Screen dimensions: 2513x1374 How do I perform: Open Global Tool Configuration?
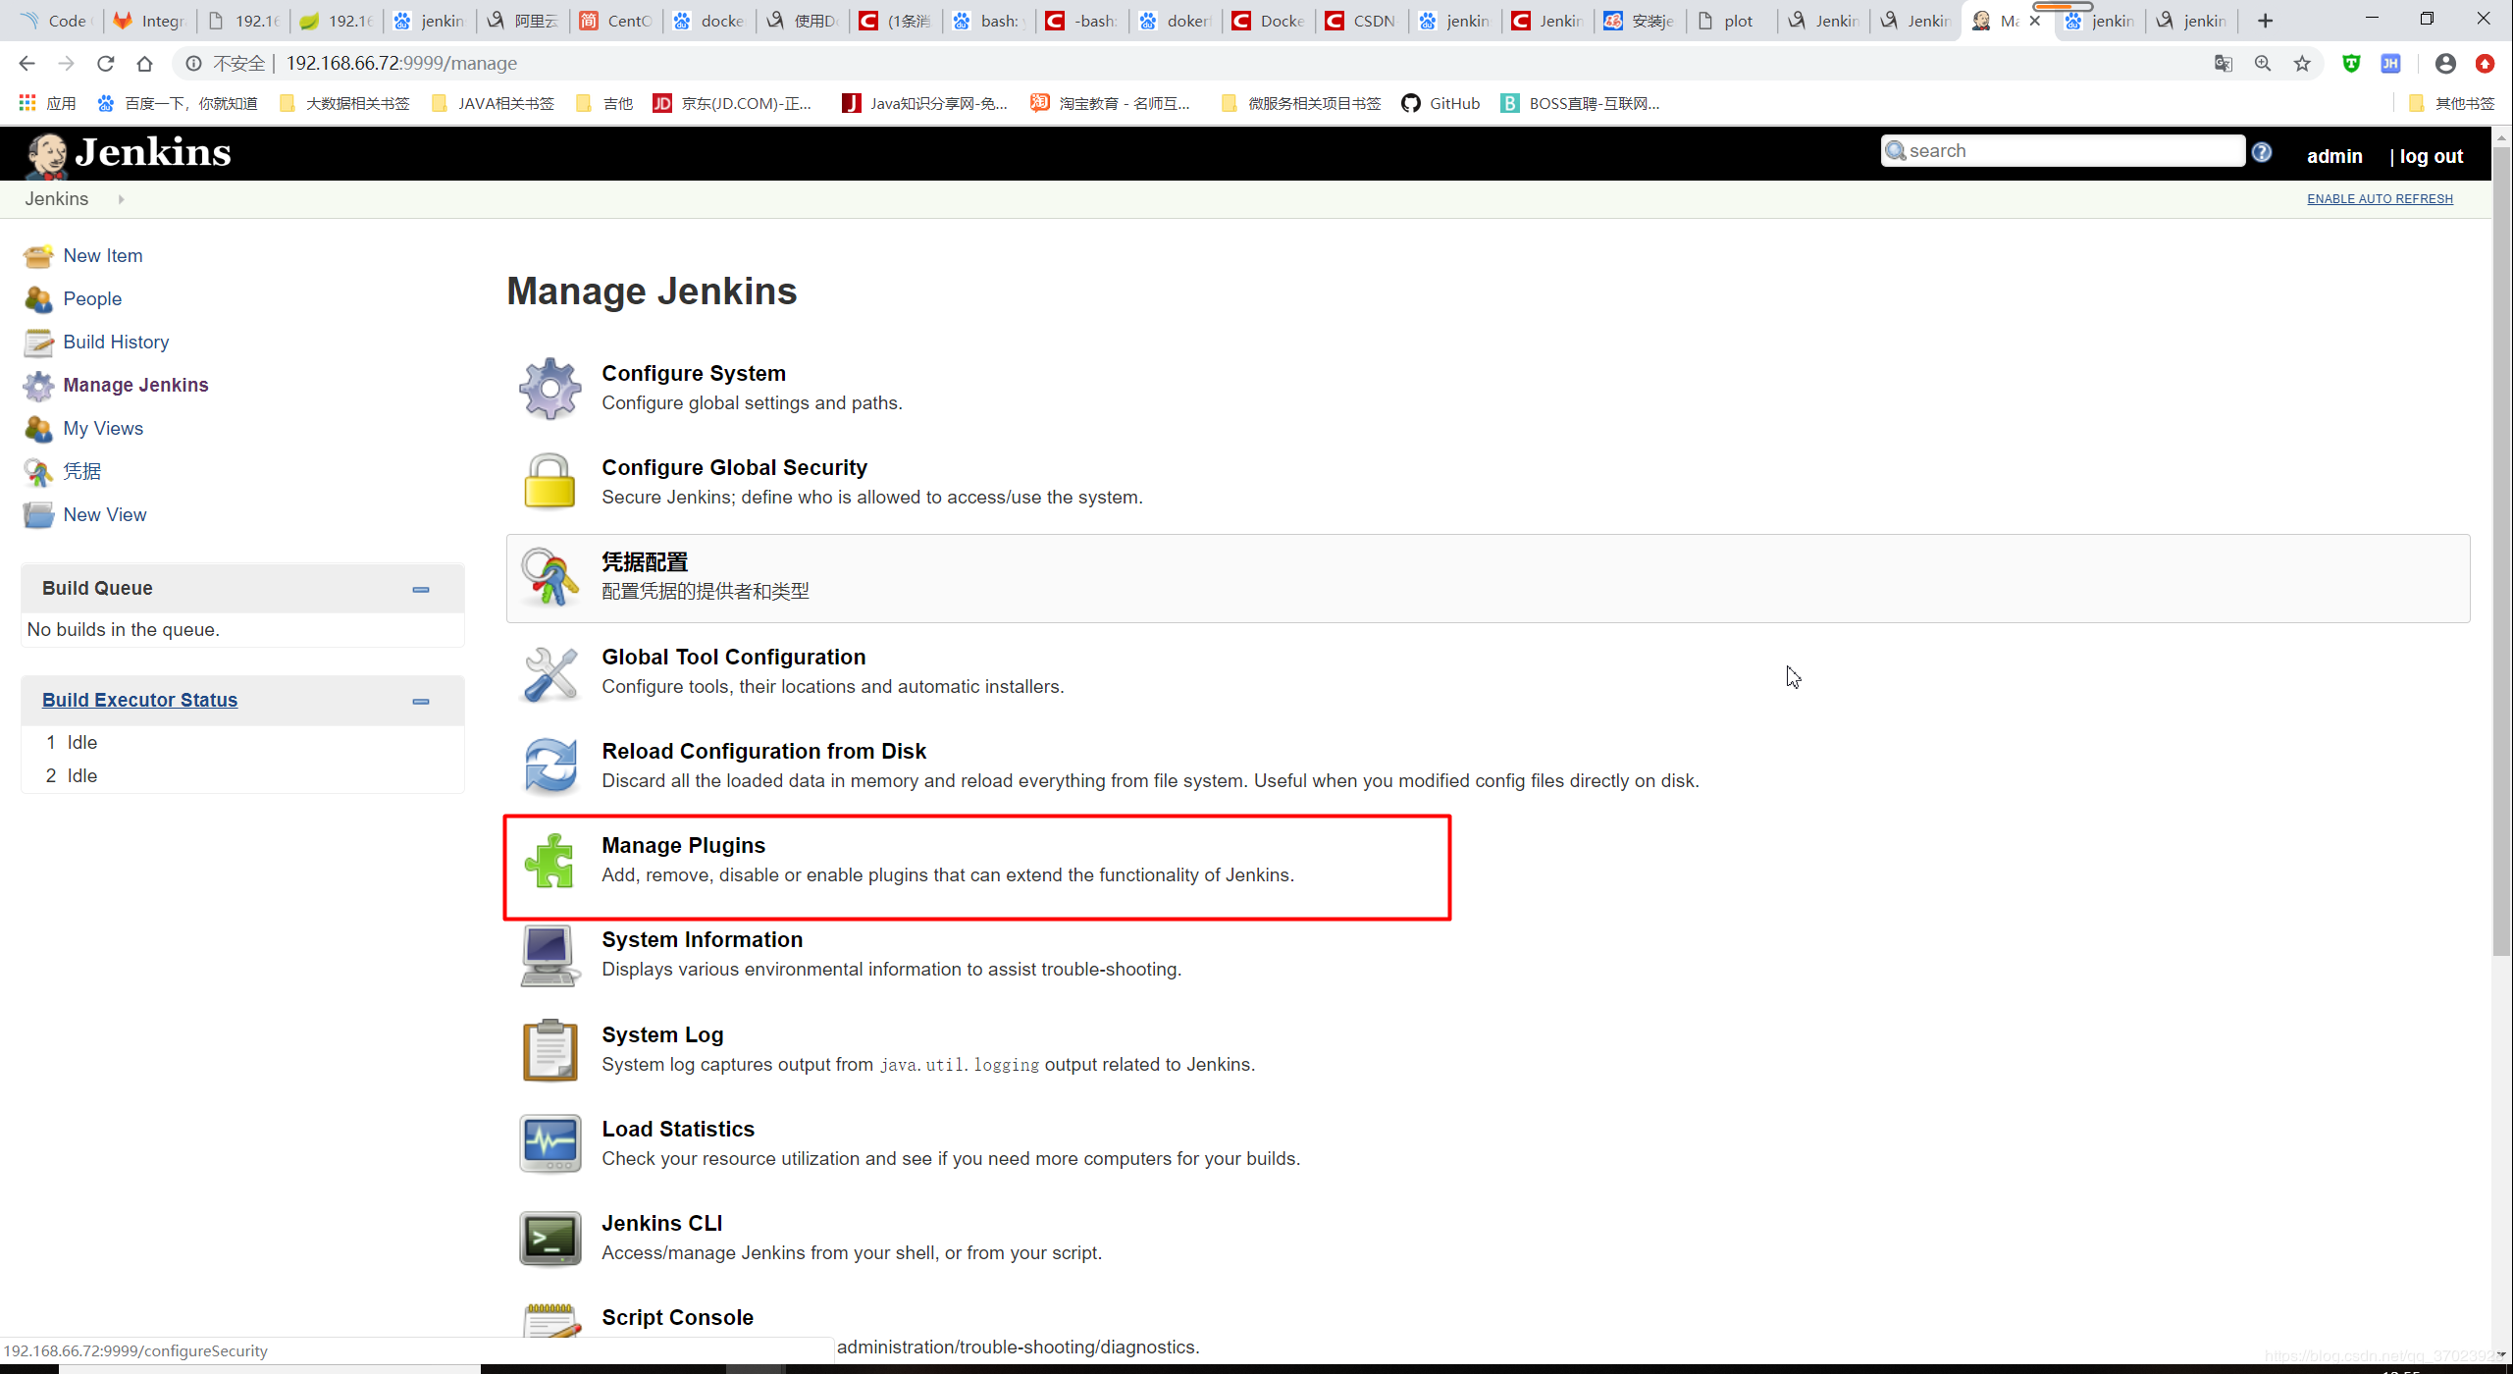734,657
